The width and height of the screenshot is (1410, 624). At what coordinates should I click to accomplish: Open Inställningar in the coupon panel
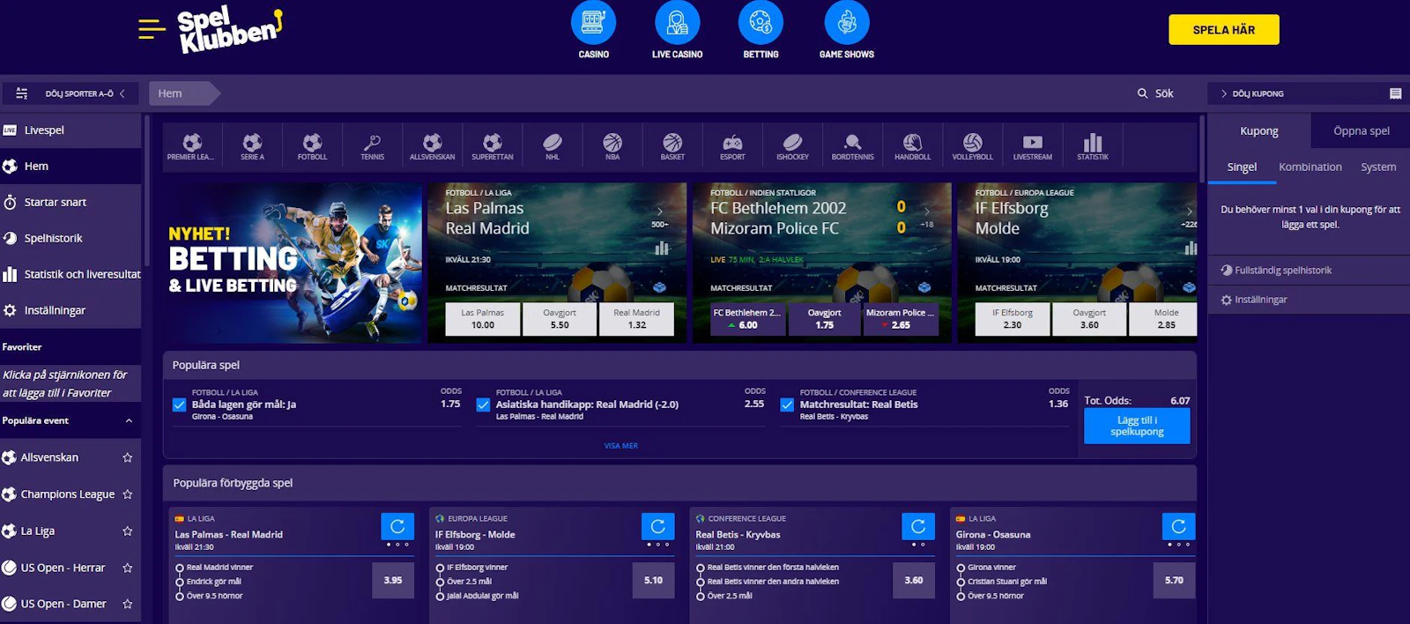pos(1260,300)
